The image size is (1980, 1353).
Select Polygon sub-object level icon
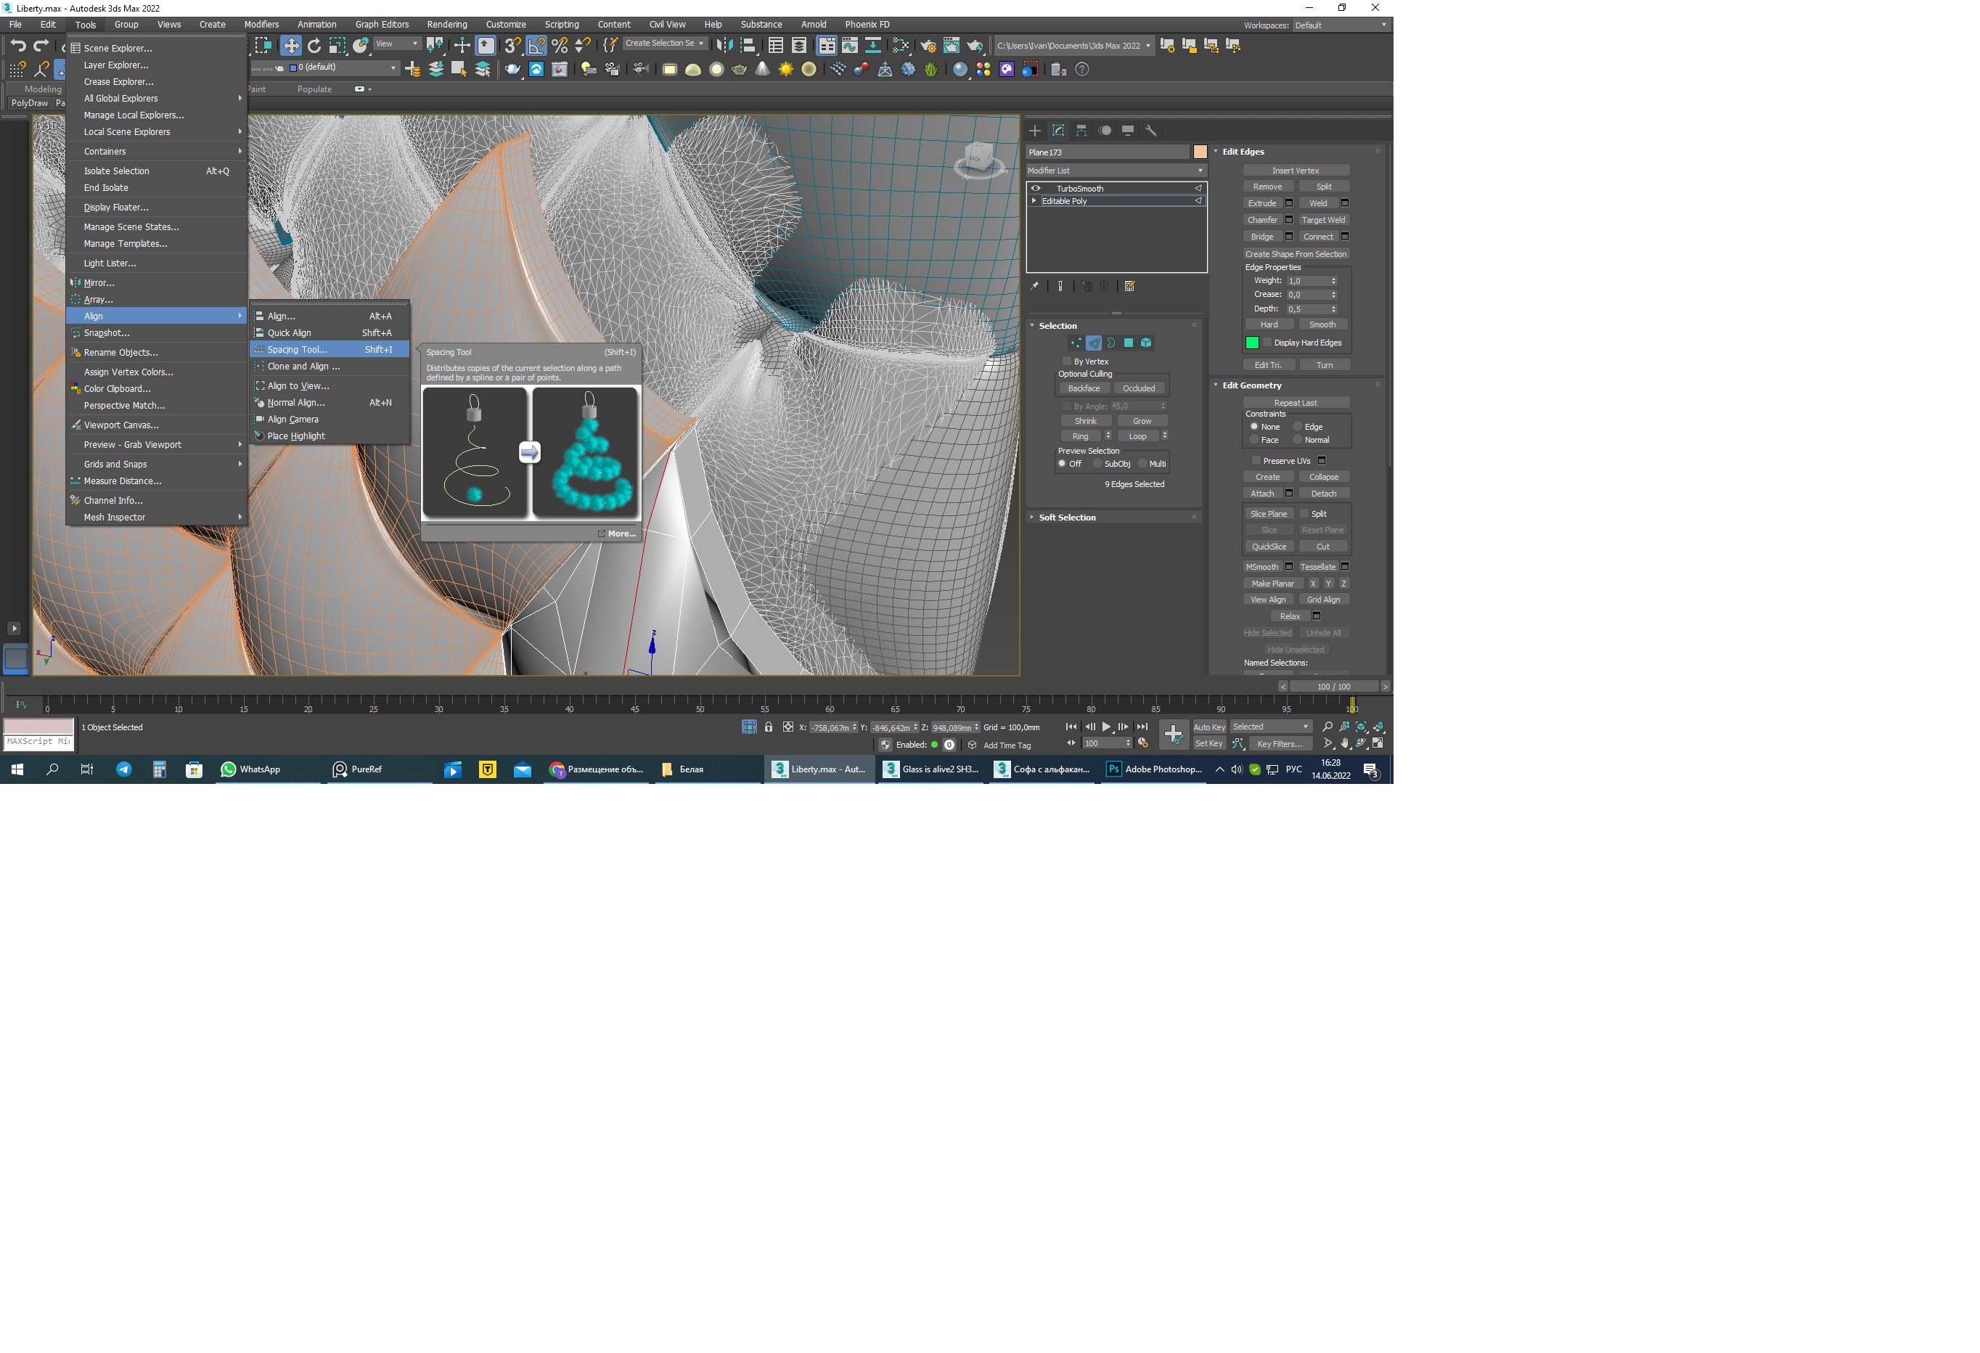[x=1128, y=343]
